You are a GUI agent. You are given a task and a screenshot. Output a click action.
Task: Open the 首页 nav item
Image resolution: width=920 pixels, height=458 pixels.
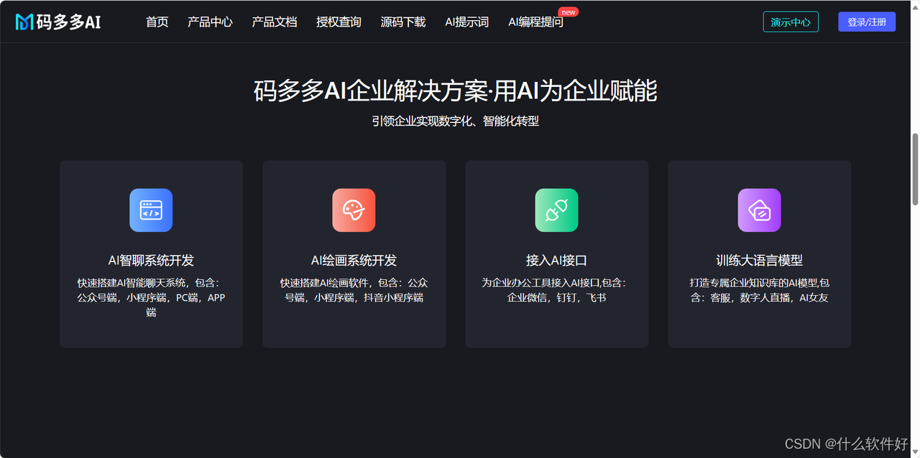click(x=157, y=22)
